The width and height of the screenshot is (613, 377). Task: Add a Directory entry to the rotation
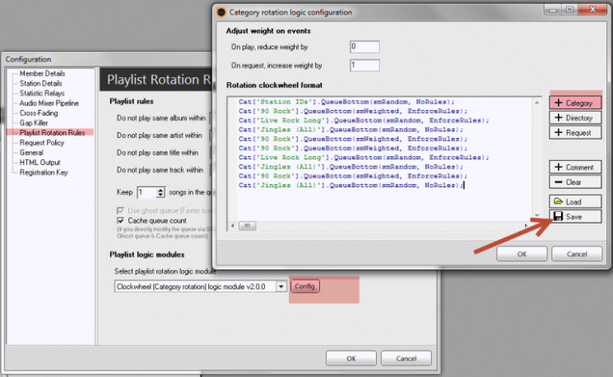(x=575, y=117)
